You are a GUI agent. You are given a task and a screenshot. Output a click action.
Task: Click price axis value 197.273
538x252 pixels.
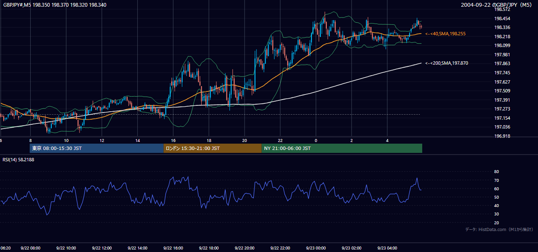tap(502, 109)
